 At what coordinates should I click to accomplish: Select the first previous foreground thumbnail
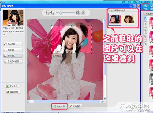coord(115,19)
